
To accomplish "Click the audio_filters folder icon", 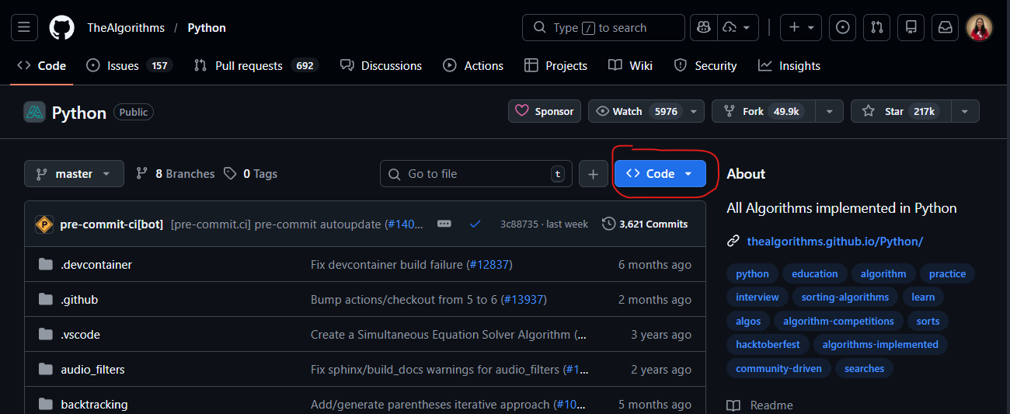I will [x=45, y=370].
